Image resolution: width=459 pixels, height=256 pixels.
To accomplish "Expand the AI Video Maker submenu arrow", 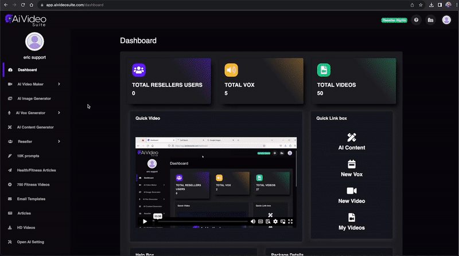I will 59,84.
